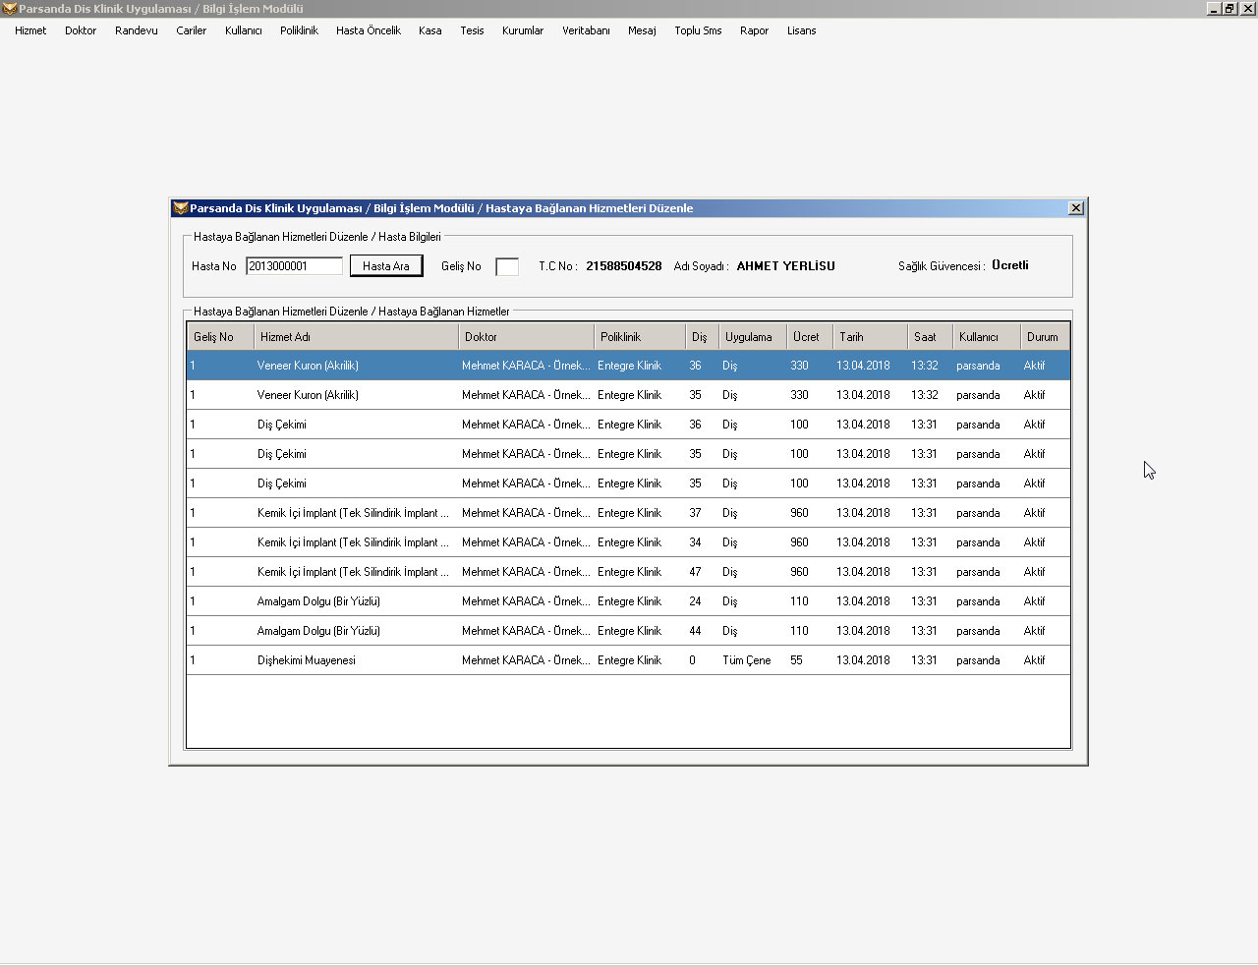Sort by the Geliş No column header
The height and width of the screenshot is (967, 1258).
coord(220,336)
